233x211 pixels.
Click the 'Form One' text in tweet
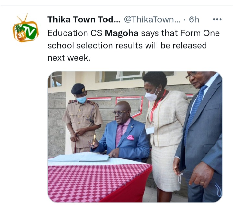pyautogui.click(x=200, y=33)
